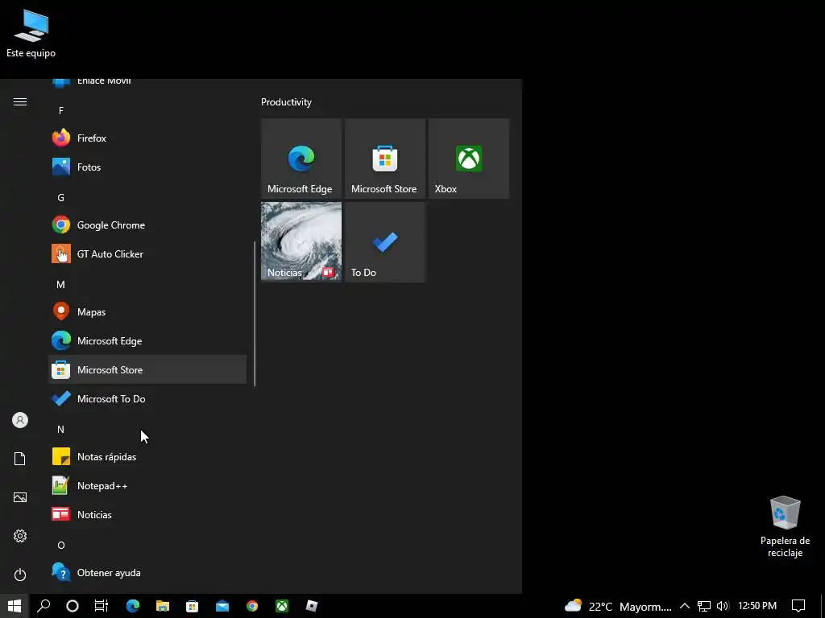Screen dimensions: 825x618
Task: Open Microsoft Store in the app list
Action: coord(147,370)
